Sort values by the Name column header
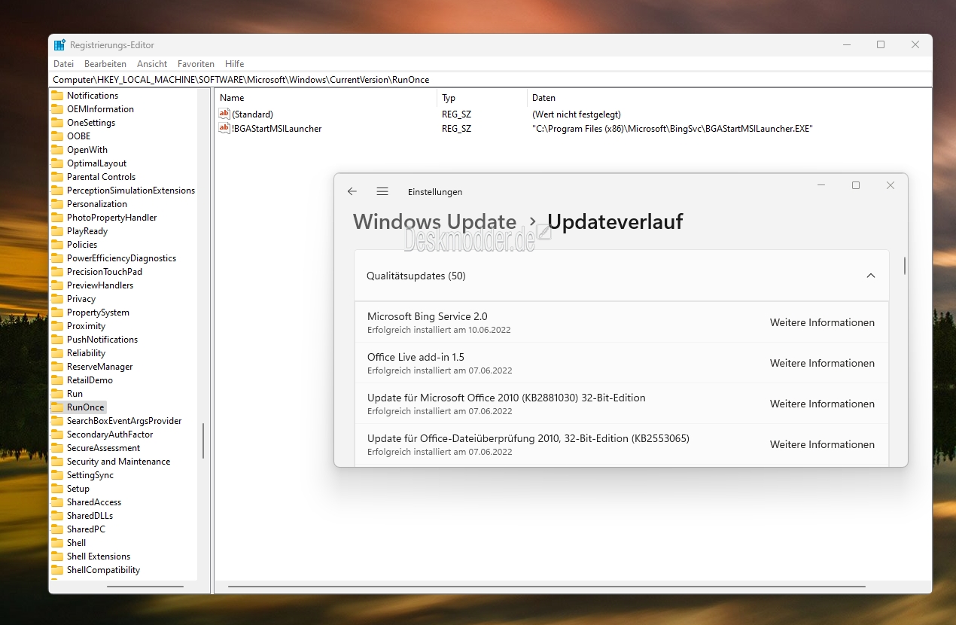The width and height of the screenshot is (956, 625). pos(326,98)
